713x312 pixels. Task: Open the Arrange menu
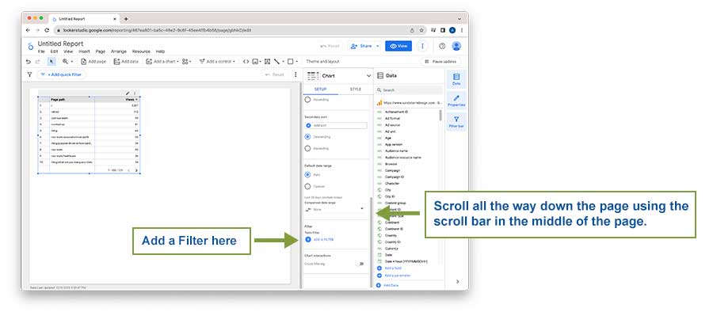click(x=119, y=51)
